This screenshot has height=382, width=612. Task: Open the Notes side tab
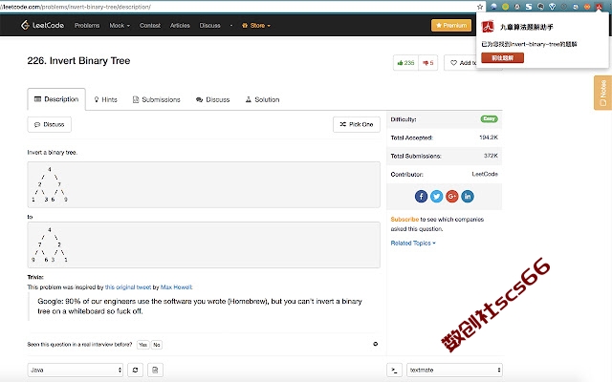pyautogui.click(x=602, y=93)
